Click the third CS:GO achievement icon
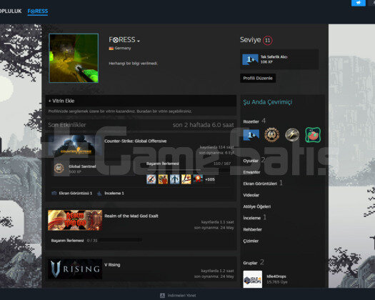This screenshot has height=300, width=375. (x=174, y=179)
